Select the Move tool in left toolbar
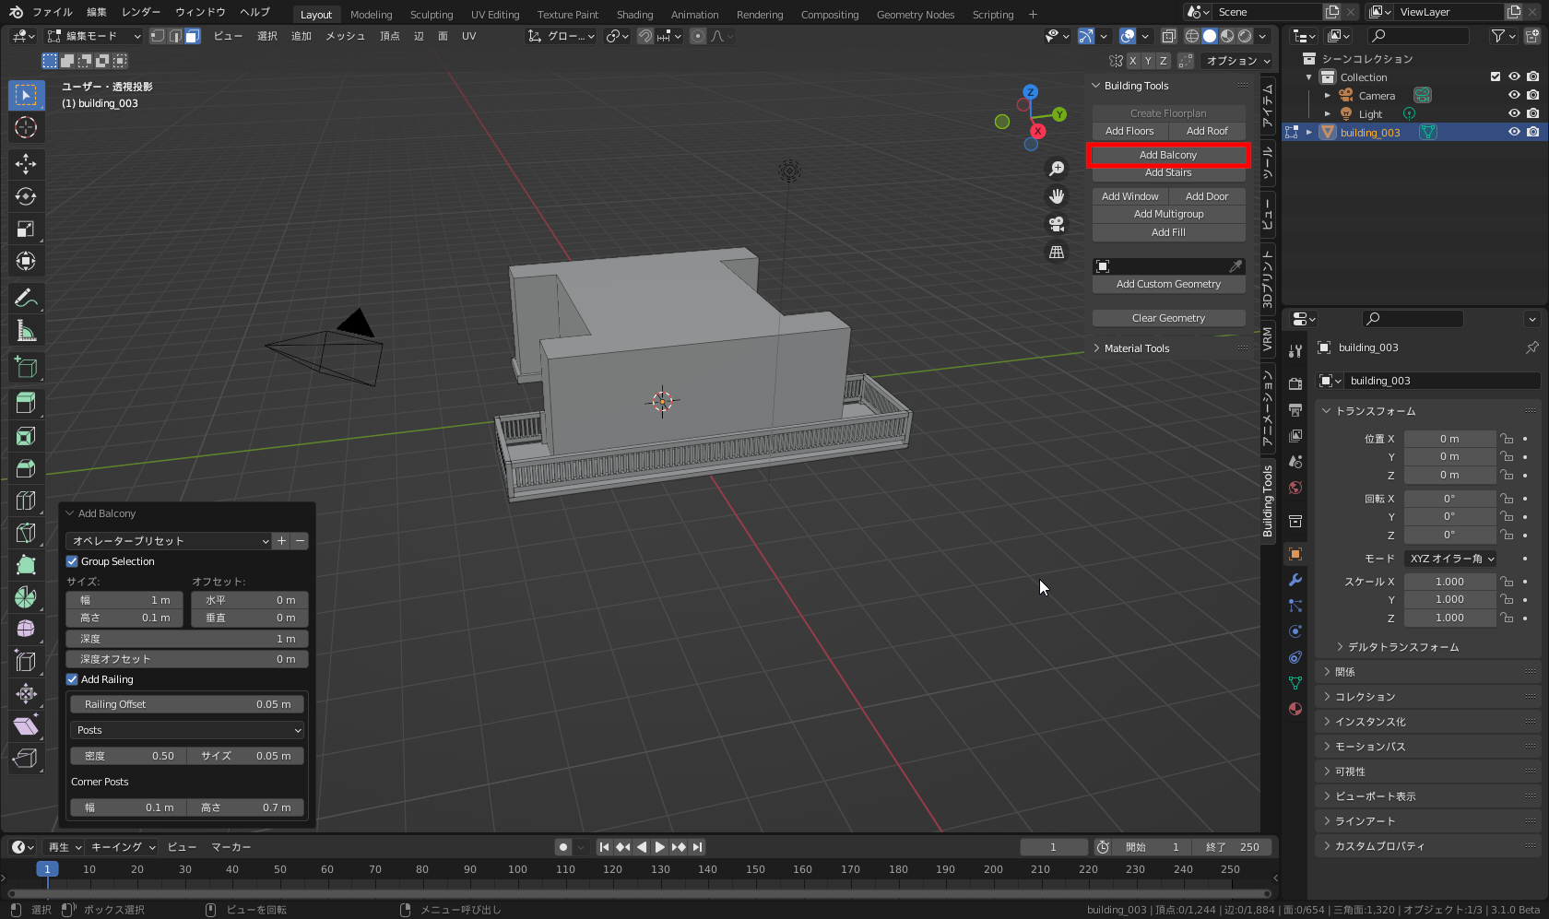Viewport: 1549px width, 919px height. tap(26, 164)
